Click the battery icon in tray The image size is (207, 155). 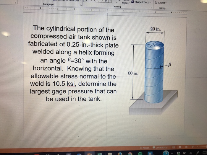coord(185,153)
